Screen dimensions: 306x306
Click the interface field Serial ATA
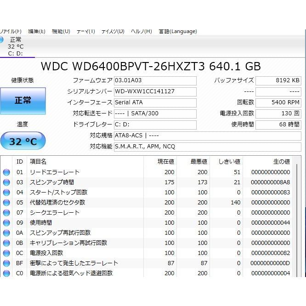(x=155, y=102)
